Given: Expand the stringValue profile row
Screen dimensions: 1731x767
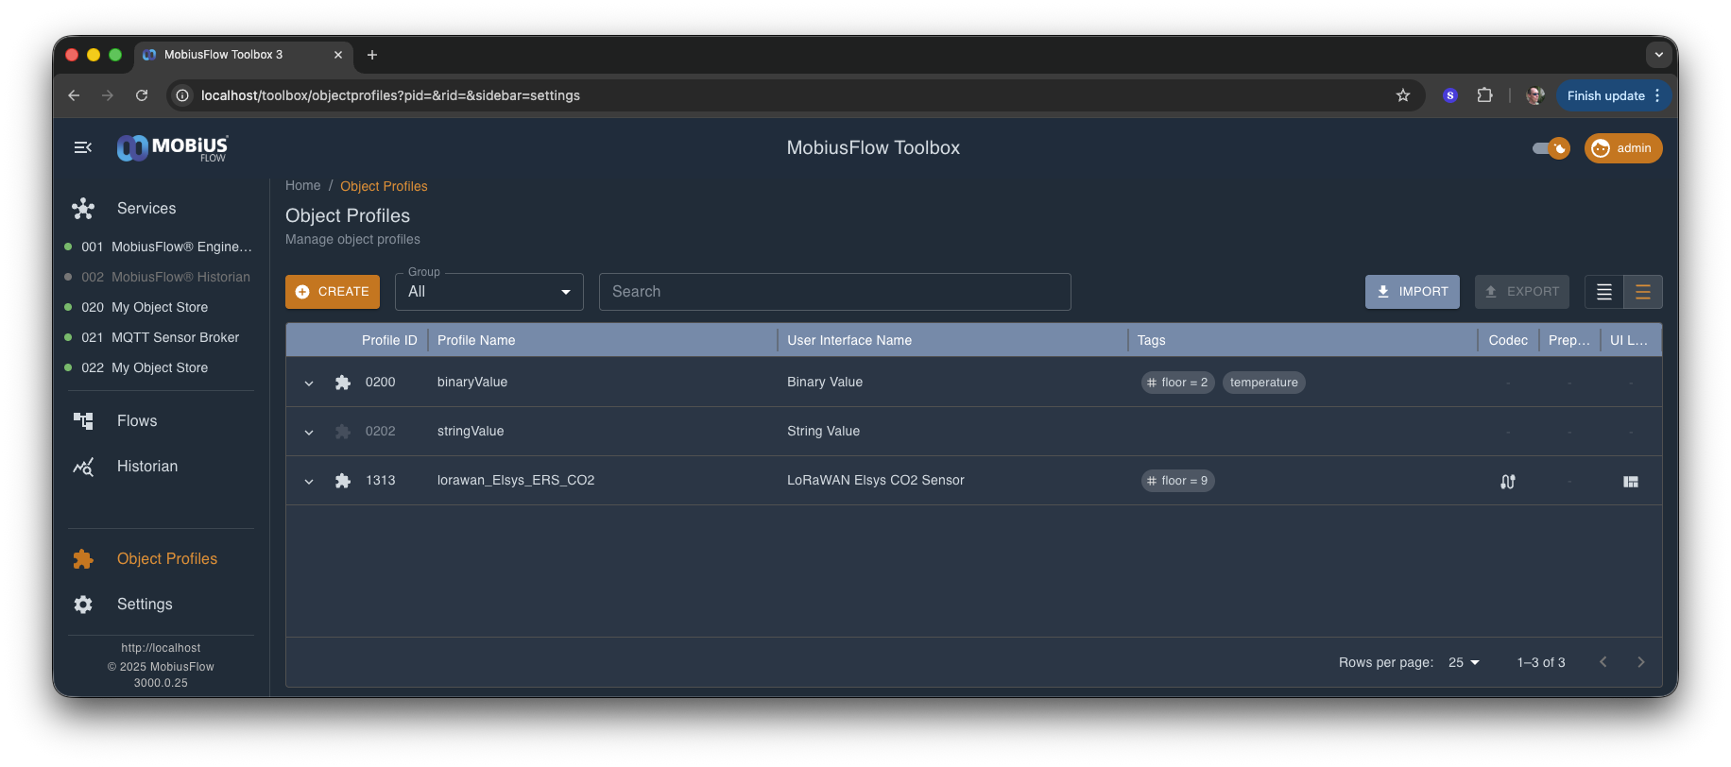Looking at the screenshot, I should (x=309, y=432).
